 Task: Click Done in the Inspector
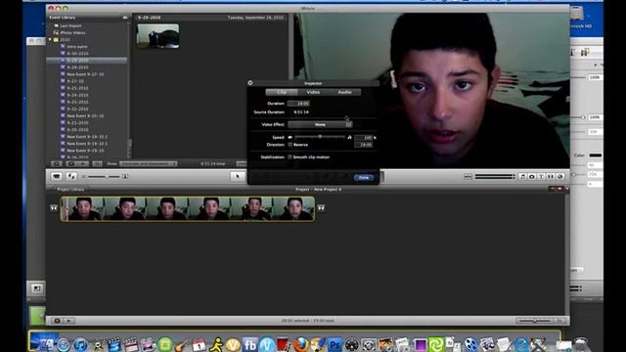364,178
